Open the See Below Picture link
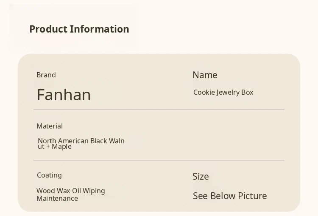The image size is (318, 216). (x=230, y=196)
